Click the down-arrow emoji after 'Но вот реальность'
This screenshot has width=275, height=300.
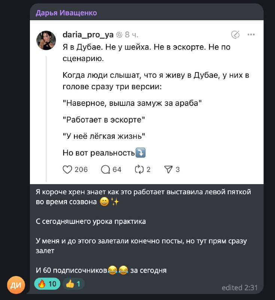[x=141, y=153]
